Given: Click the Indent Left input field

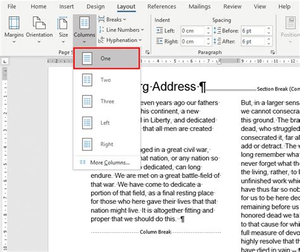Looking at the screenshot, I should pyautogui.click(x=192, y=31).
